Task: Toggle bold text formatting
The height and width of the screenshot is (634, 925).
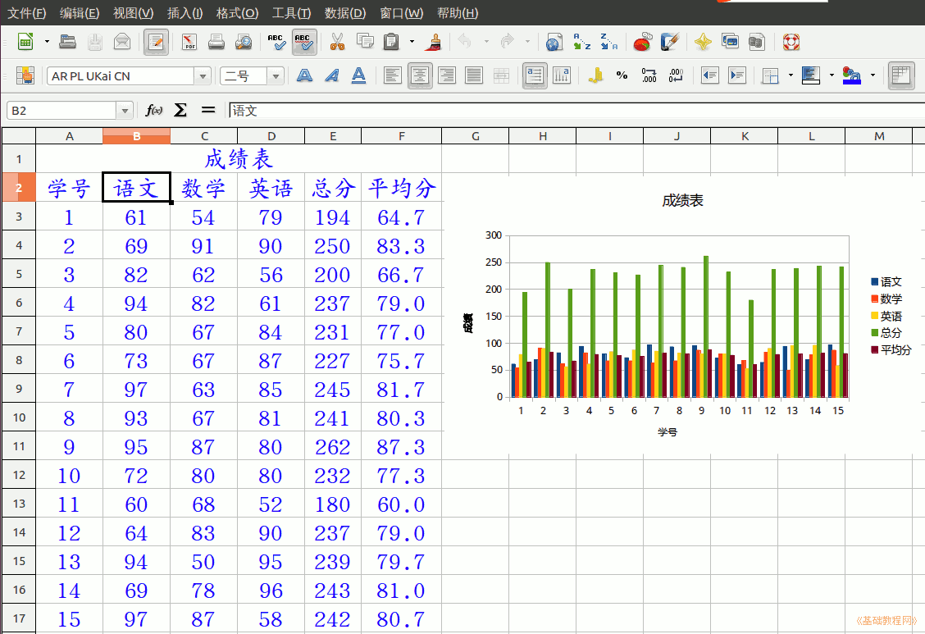Action: tap(304, 75)
